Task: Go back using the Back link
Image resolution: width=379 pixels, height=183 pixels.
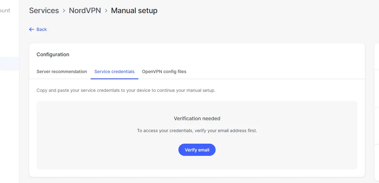Action: tap(38, 29)
